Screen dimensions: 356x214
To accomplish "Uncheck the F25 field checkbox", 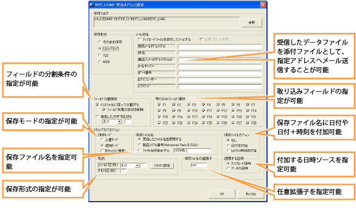I will click(x=204, y=123).
